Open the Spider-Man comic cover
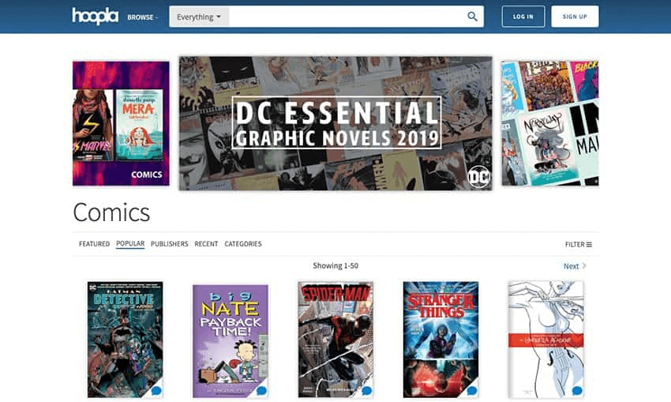This screenshot has width=671, height=402. click(x=335, y=340)
